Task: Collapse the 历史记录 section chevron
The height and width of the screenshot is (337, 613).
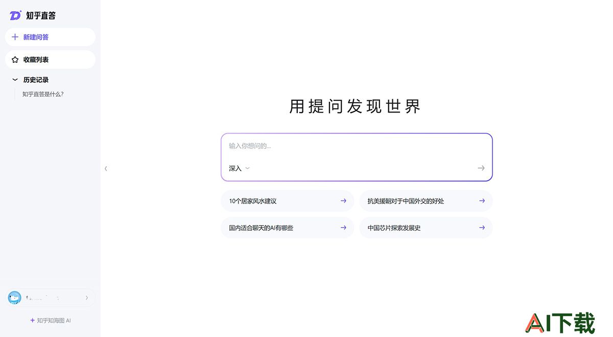Action: click(15, 80)
